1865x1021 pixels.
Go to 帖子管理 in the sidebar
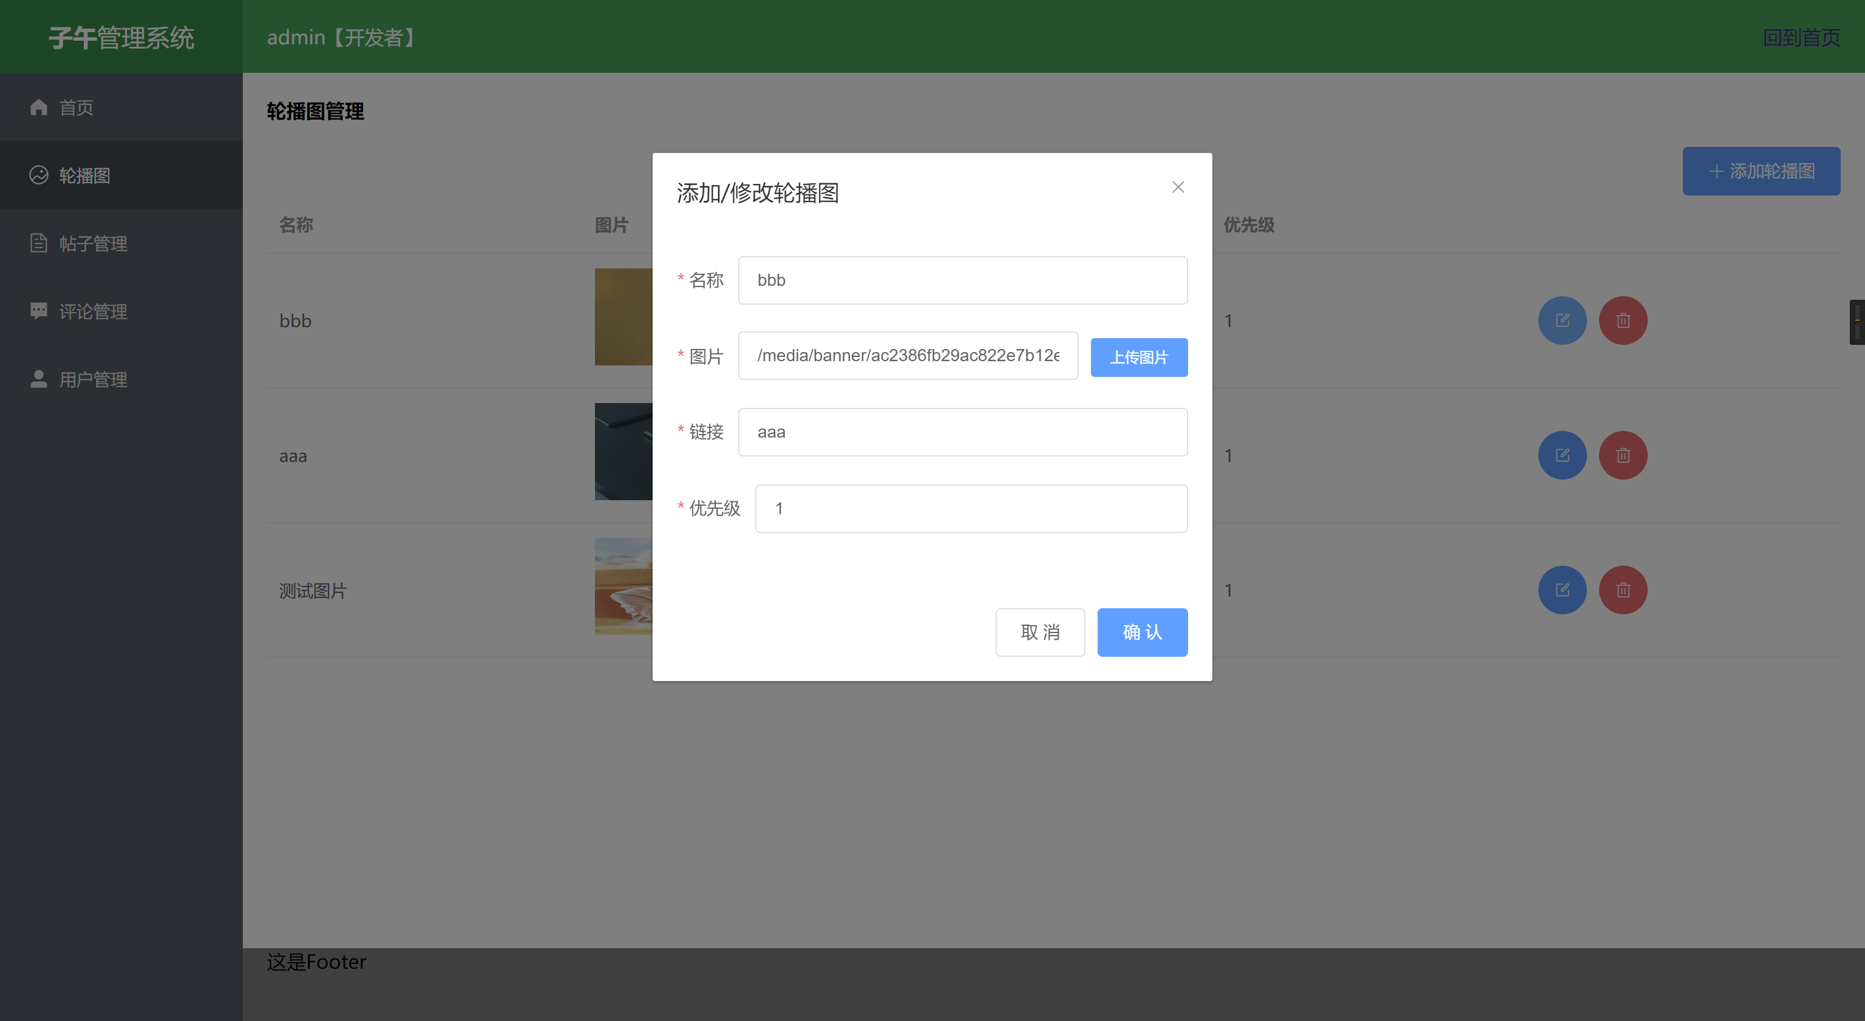click(93, 243)
